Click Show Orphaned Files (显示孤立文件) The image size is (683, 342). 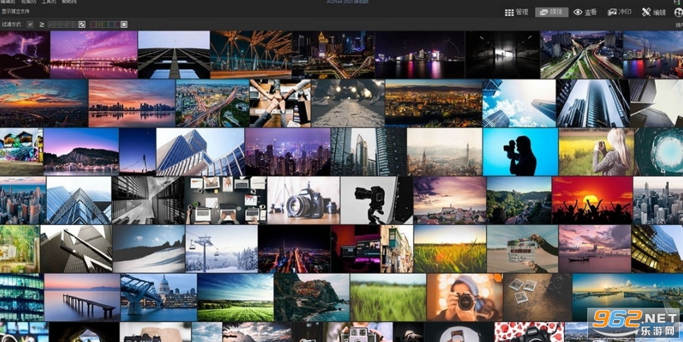tap(15, 10)
